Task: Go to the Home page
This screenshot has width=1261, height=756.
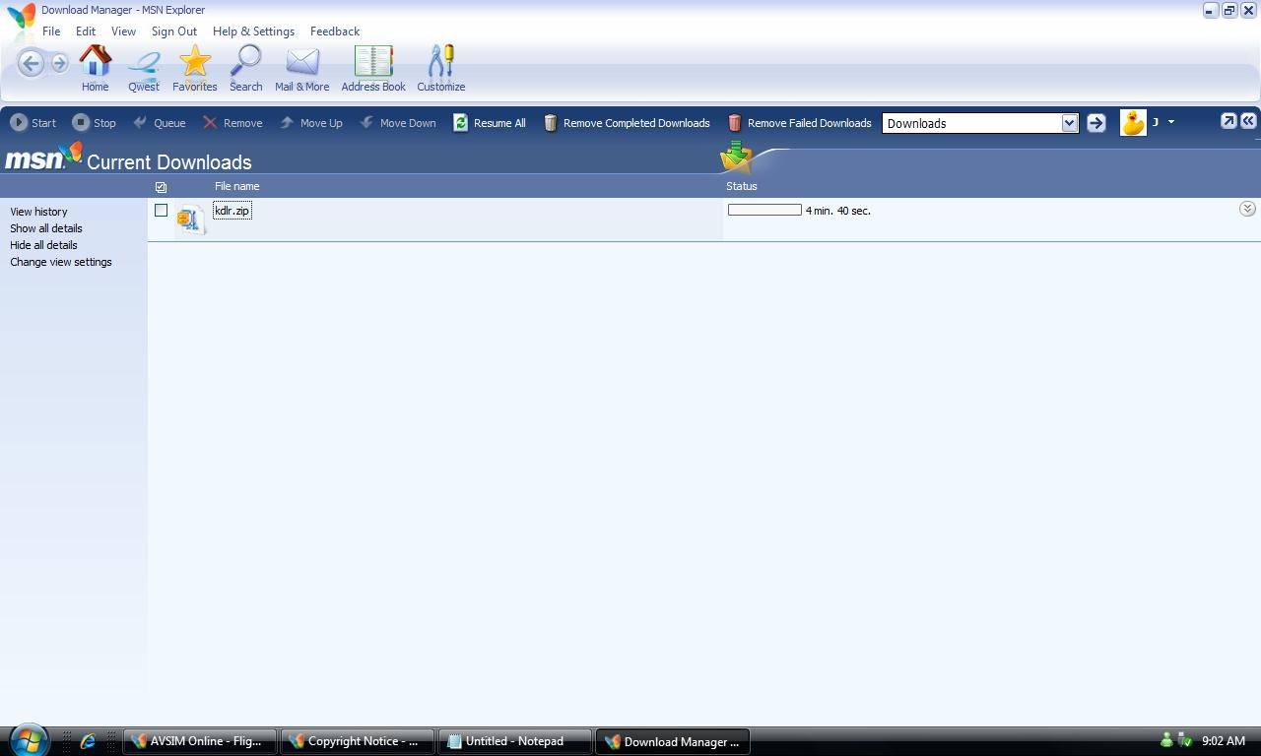Action: point(95,69)
